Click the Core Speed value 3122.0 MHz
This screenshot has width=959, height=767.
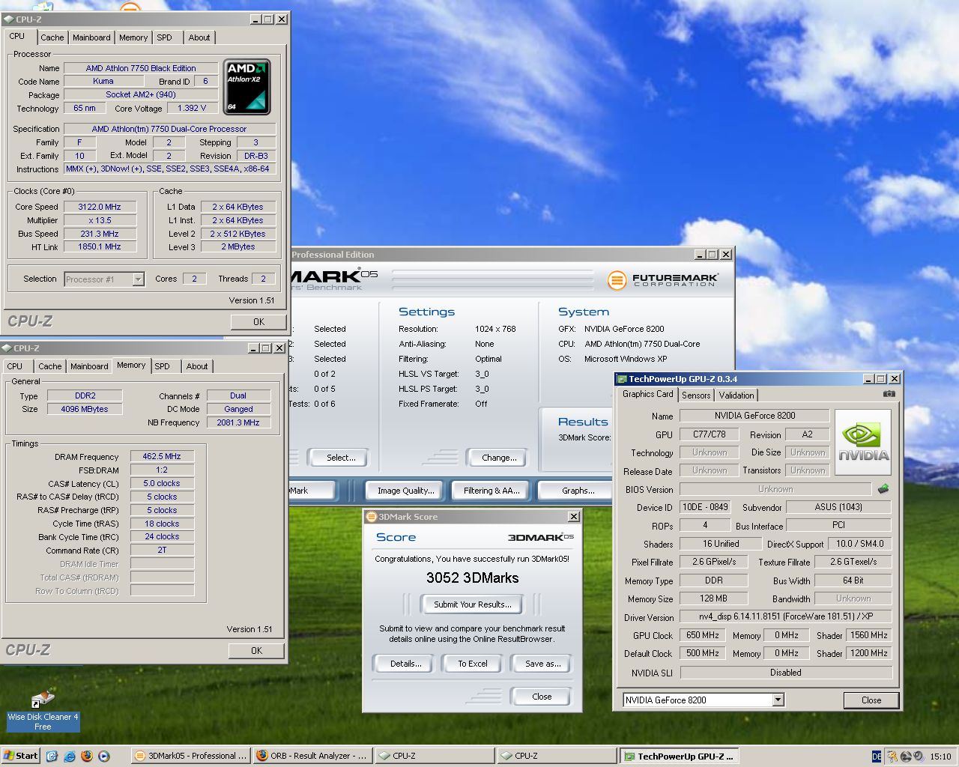click(100, 207)
